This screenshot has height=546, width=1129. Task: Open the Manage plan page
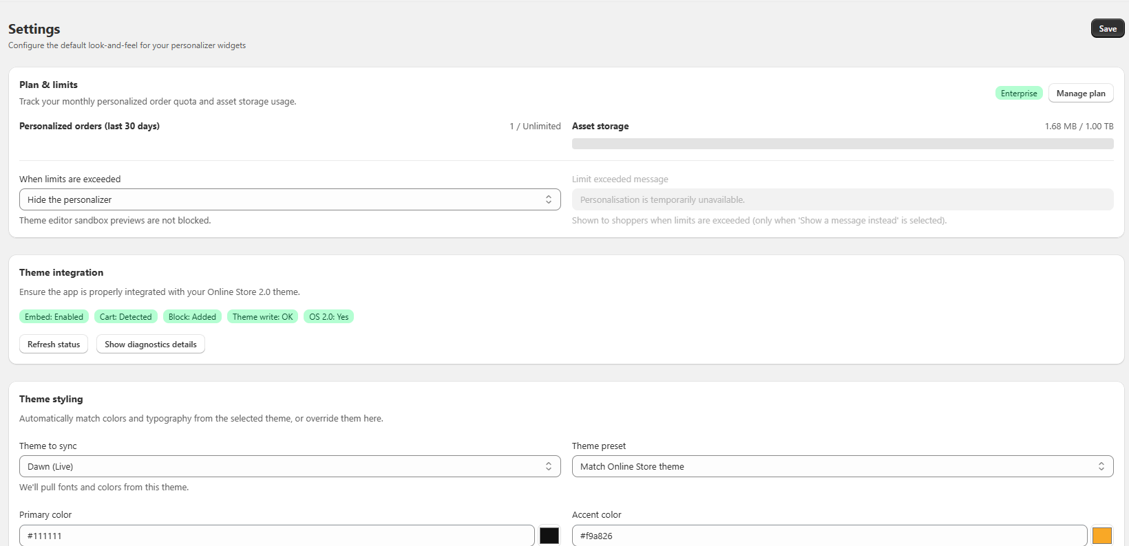pos(1080,94)
